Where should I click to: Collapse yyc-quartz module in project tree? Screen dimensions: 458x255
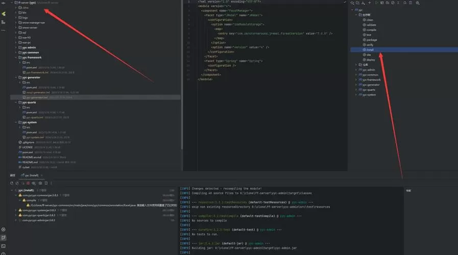click(16, 103)
